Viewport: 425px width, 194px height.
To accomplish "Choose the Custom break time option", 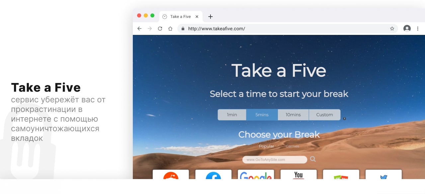I will (x=324, y=115).
